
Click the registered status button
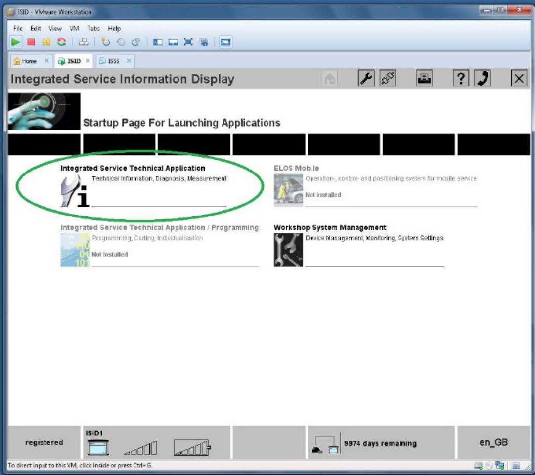44,442
